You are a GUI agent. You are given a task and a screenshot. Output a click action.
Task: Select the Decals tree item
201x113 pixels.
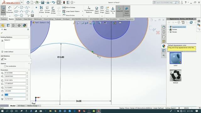point(174,32)
